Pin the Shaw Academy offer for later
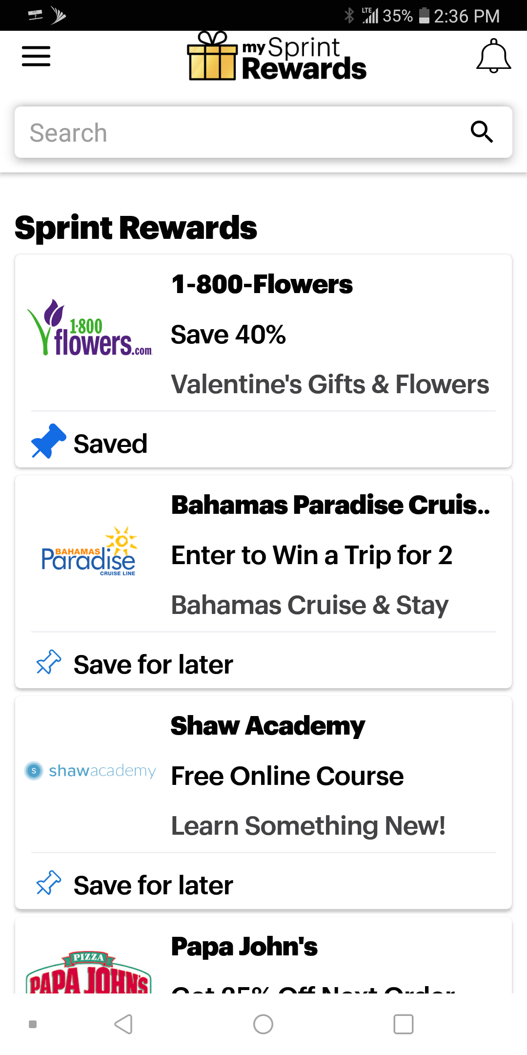Screen dimensions: 527x1055 (x=48, y=884)
